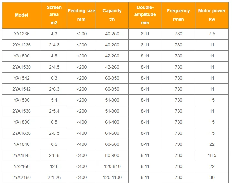The image size is (232, 188).
Task: Select model YA1542 in the table
Action: click(x=21, y=78)
